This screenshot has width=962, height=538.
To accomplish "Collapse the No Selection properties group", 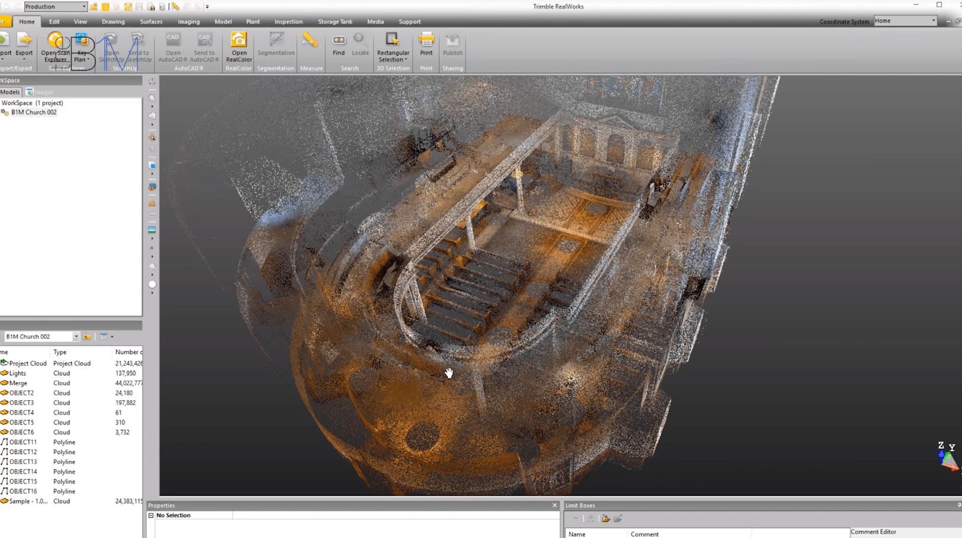I will tap(151, 516).
